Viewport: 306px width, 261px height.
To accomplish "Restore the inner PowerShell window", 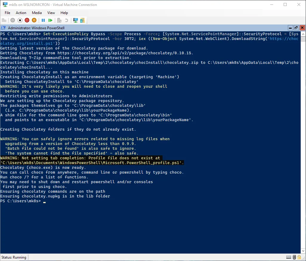I will 296,28.
